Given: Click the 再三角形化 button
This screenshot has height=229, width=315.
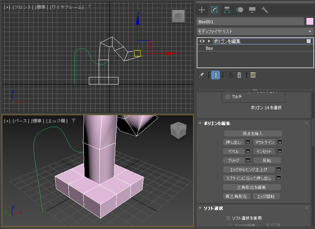Looking at the screenshot, I should [237, 196].
